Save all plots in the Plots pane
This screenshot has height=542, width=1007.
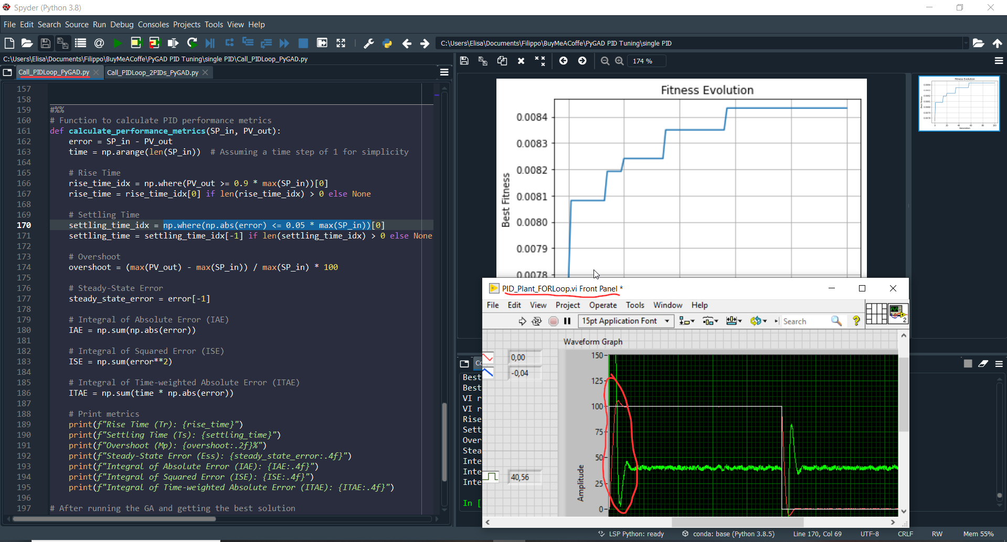click(x=483, y=61)
